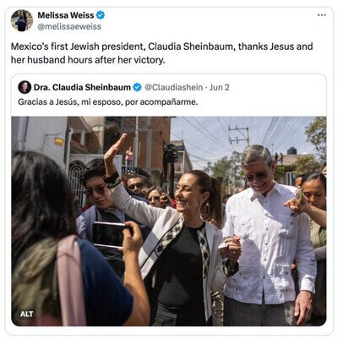
Task: Click the verified badge beside Melissa Weiss
Action: click(101, 15)
